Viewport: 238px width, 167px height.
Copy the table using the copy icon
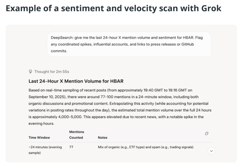(x=206, y=133)
